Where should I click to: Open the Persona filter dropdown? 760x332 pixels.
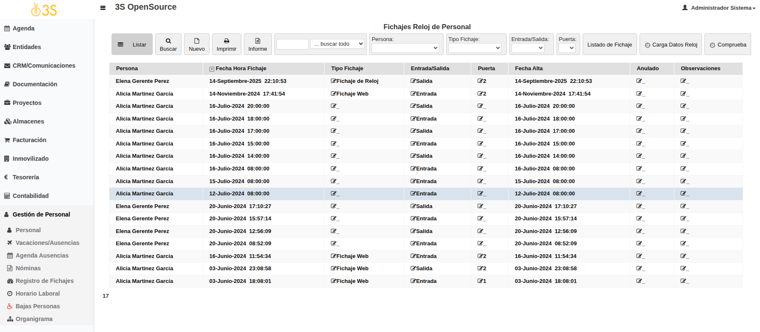tap(405, 48)
